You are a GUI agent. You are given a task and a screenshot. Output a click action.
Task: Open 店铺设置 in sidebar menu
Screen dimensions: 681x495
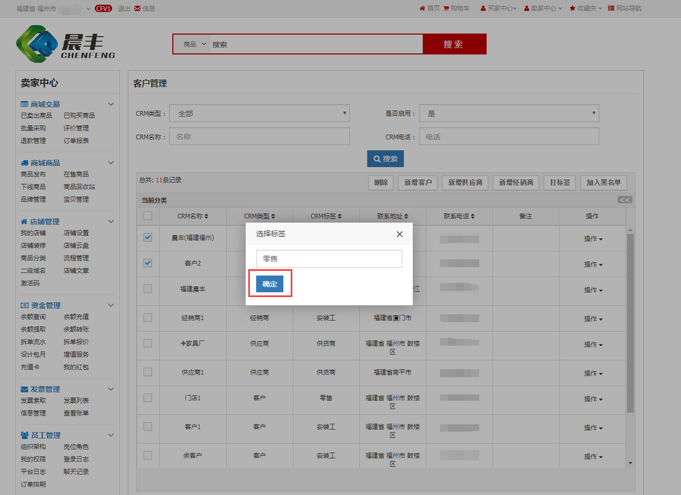click(x=76, y=233)
